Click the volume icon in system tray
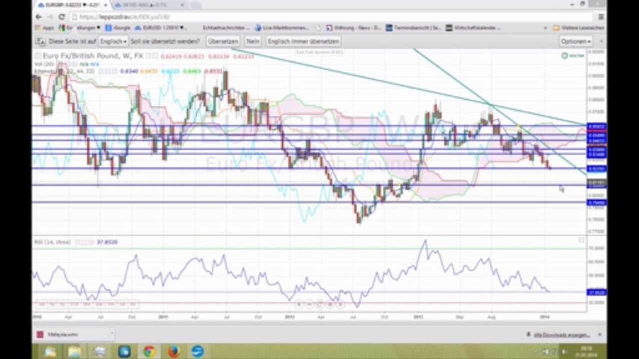Screen dimensions: 639x359 click(x=564, y=352)
